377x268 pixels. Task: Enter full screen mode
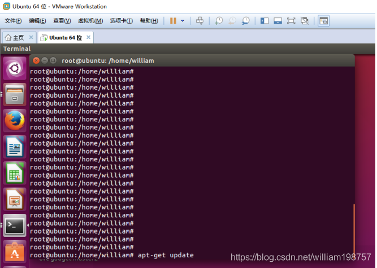[291, 21]
